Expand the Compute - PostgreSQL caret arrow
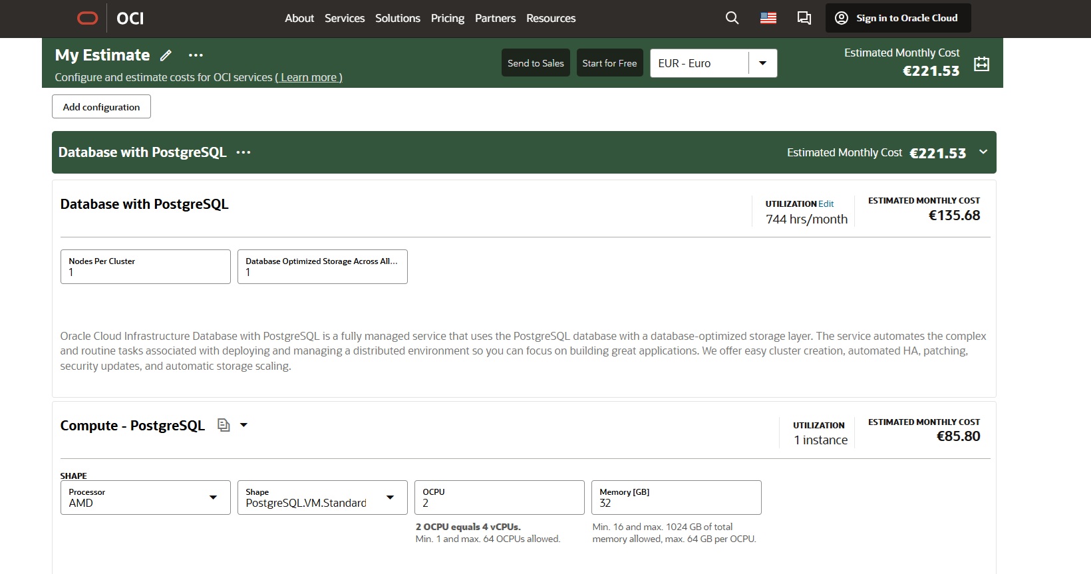 (243, 425)
